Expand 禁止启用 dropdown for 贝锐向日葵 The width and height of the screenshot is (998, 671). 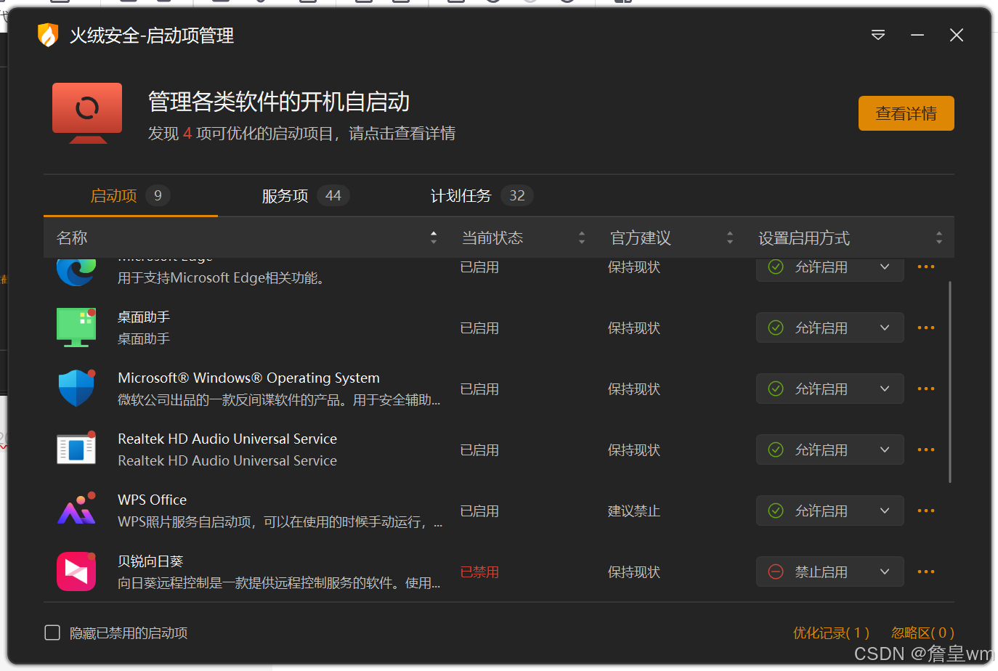click(830, 572)
